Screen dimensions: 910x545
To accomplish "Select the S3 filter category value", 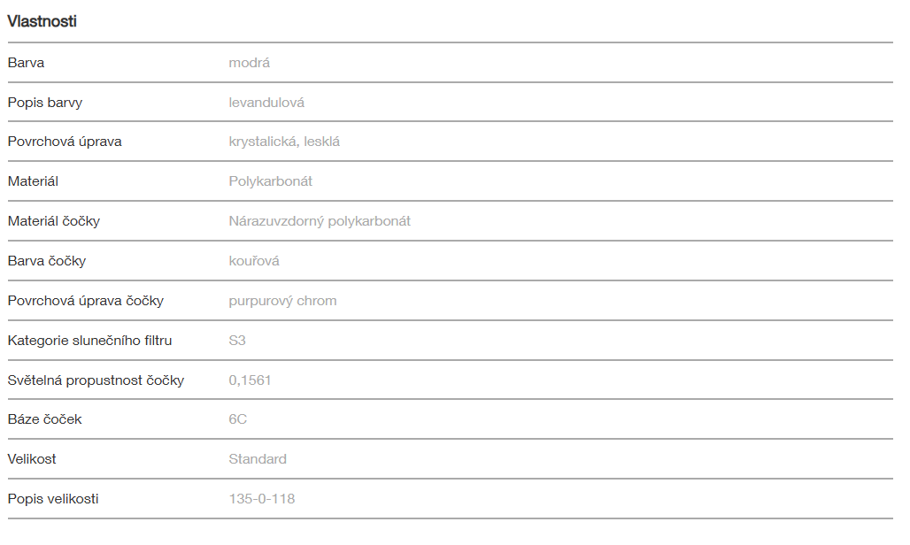I will 237,341.
